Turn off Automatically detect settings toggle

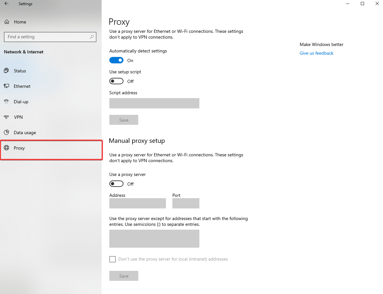pyautogui.click(x=116, y=60)
